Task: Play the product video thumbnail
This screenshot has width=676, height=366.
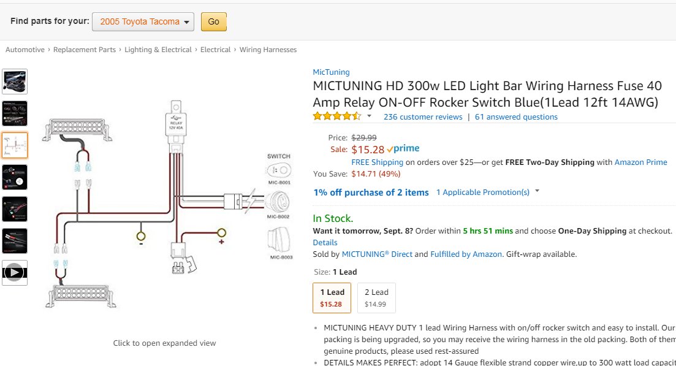Action: (x=15, y=273)
